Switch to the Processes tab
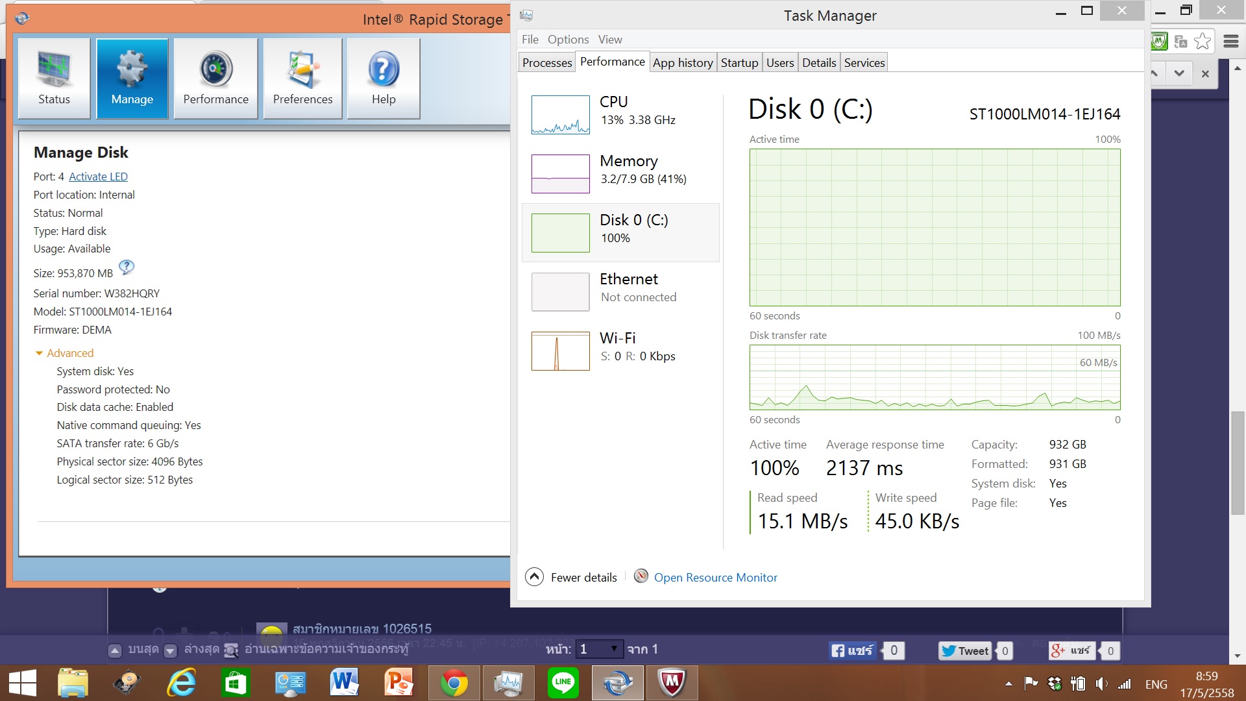Screen dimensions: 1246x701 tap(547, 63)
